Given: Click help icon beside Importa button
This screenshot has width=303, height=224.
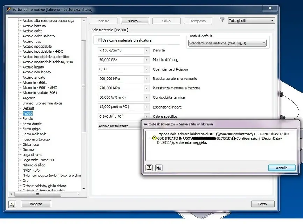Looking at the screenshot, I should (x=12, y=204).
